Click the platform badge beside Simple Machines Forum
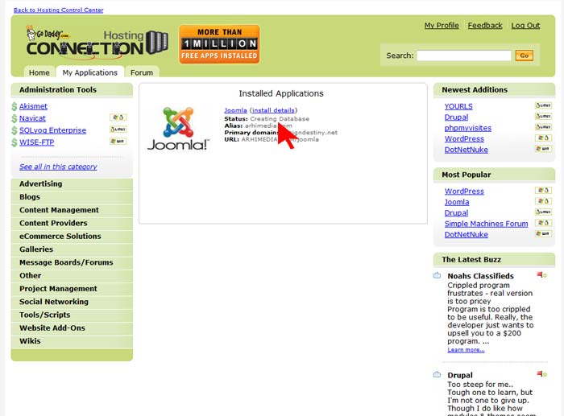564x416 pixels. [x=543, y=223]
